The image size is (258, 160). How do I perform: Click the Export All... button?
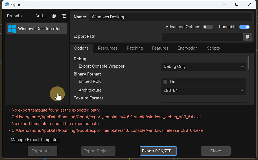pos(42,151)
